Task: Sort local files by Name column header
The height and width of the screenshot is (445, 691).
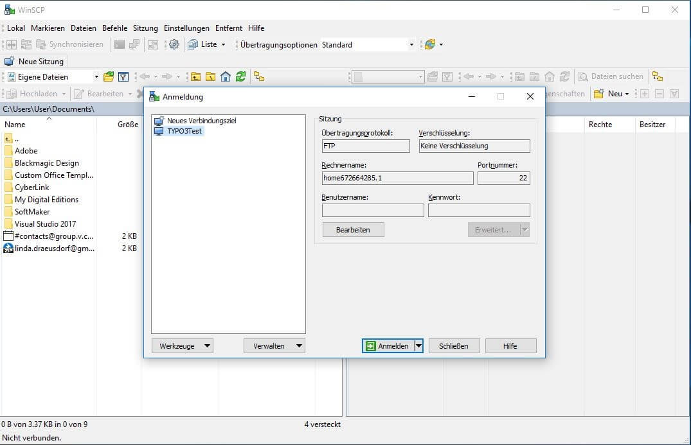Action: (48, 125)
